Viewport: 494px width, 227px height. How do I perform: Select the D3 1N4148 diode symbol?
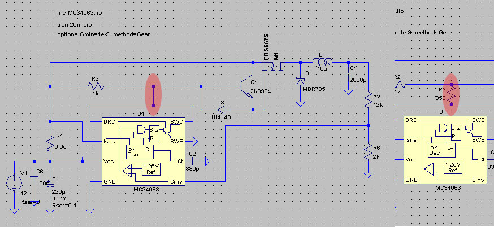(x=222, y=110)
